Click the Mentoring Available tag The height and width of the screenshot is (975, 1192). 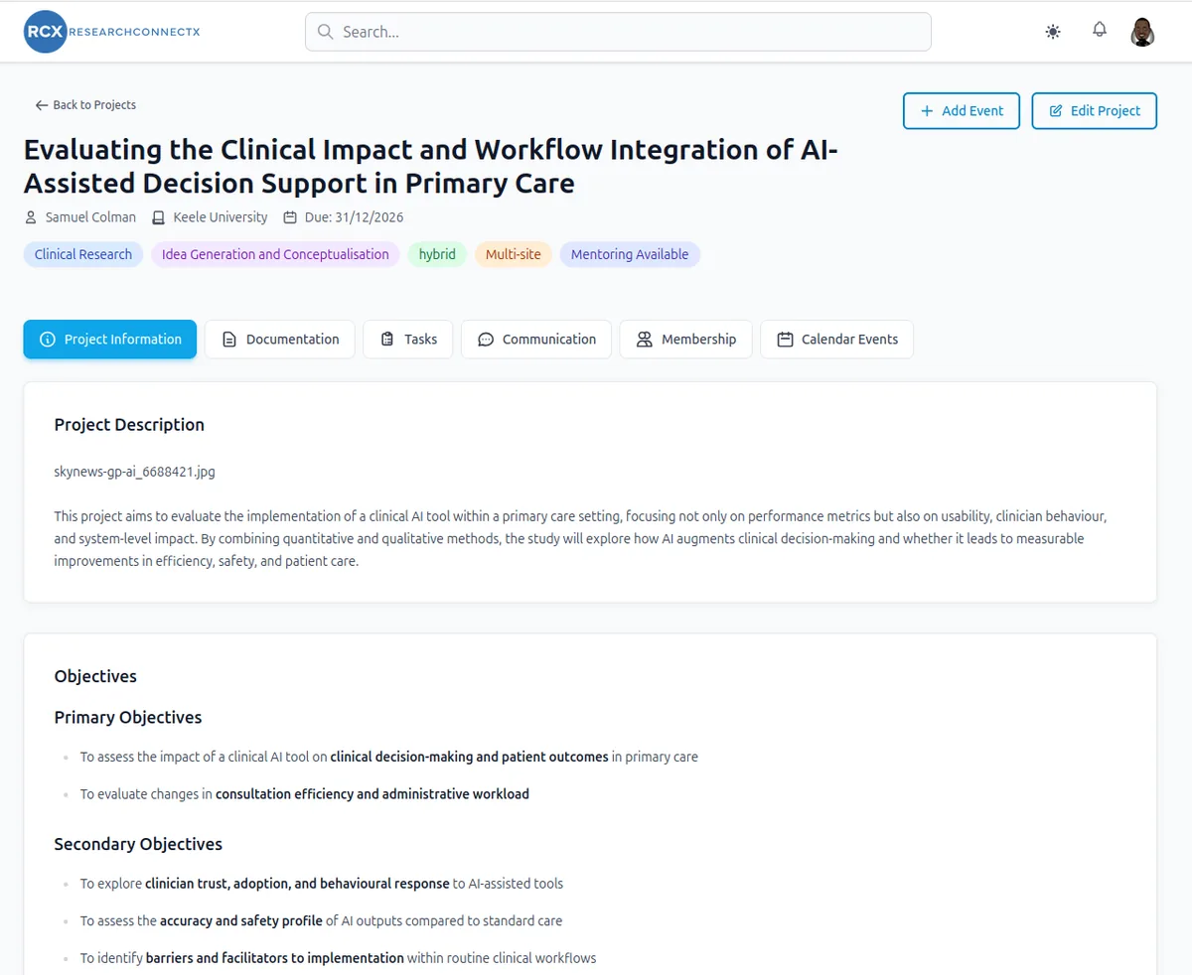630,254
